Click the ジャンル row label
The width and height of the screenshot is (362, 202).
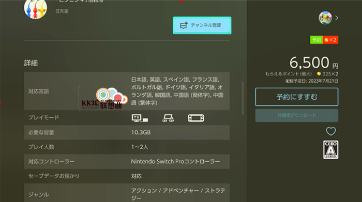coord(39,195)
